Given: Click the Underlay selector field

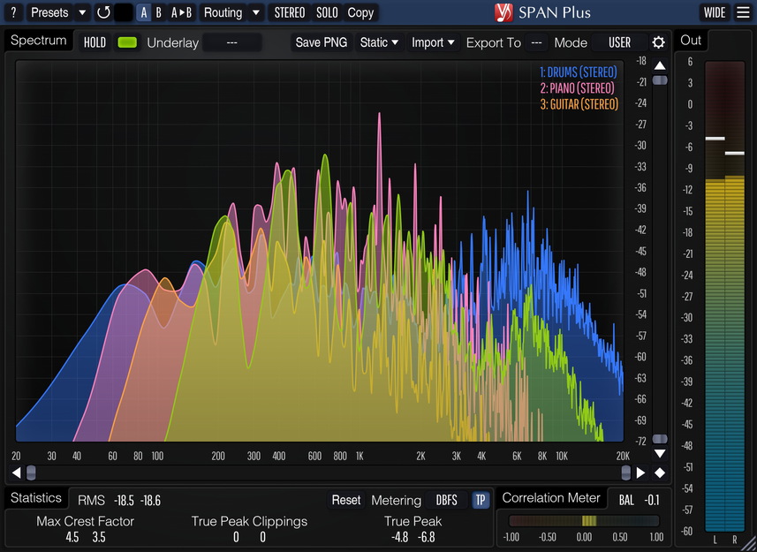Looking at the screenshot, I should coord(231,42).
